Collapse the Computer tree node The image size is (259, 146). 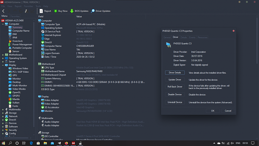pyautogui.click(x=3, y=24)
